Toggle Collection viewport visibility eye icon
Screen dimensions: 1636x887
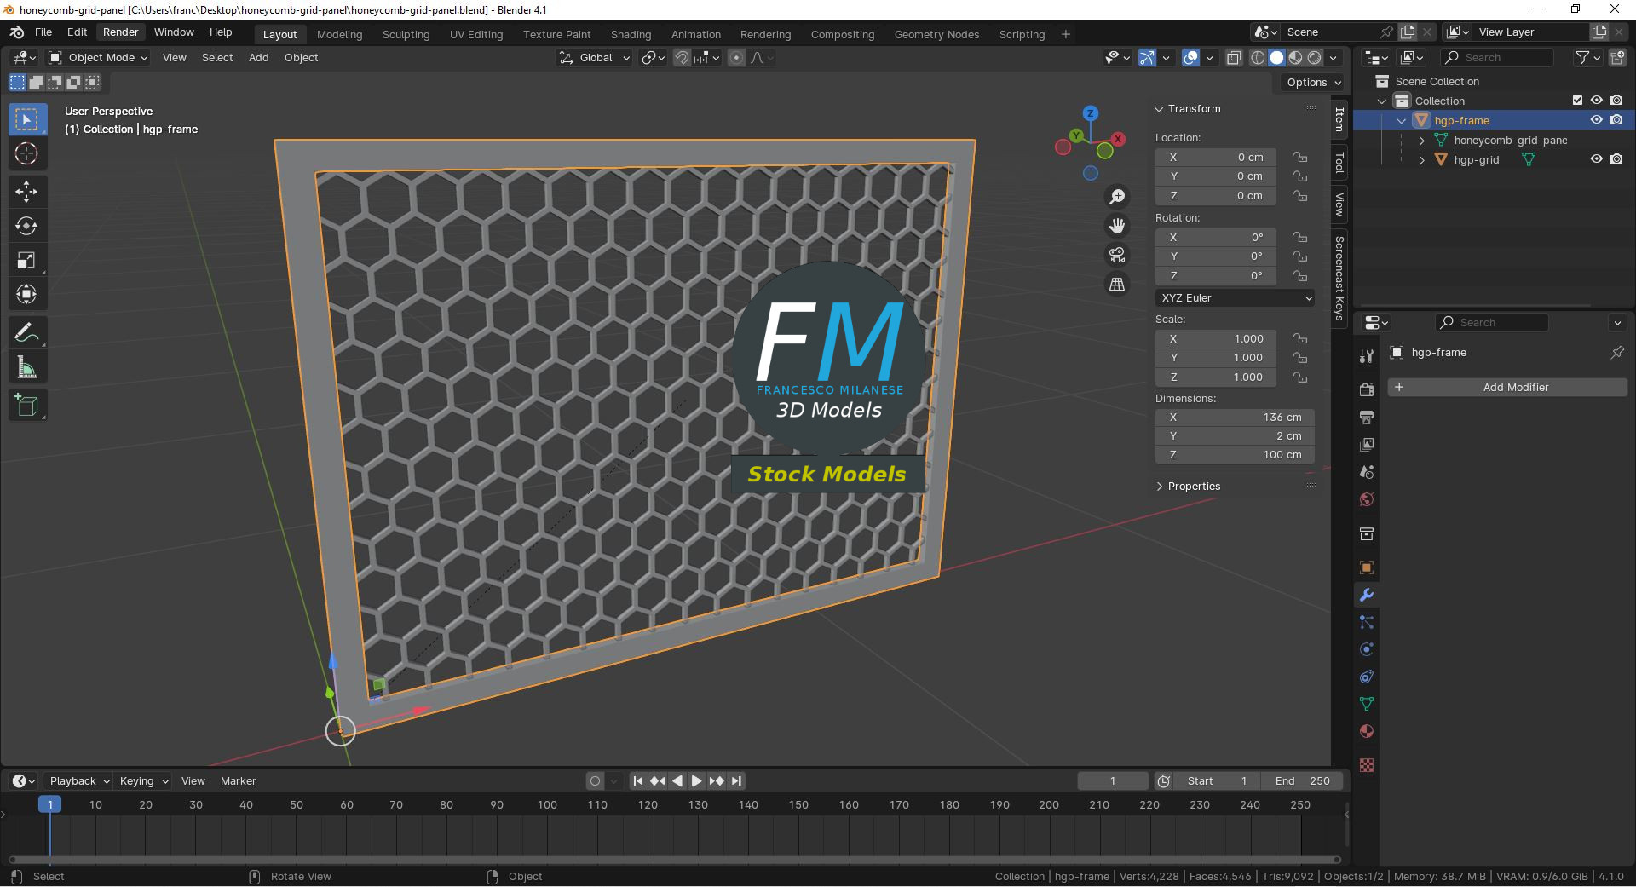[x=1597, y=101]
